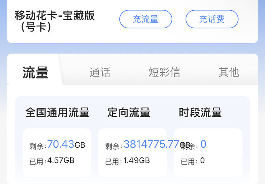
Task: Click the used 4.57GB value
Action: 61,160
